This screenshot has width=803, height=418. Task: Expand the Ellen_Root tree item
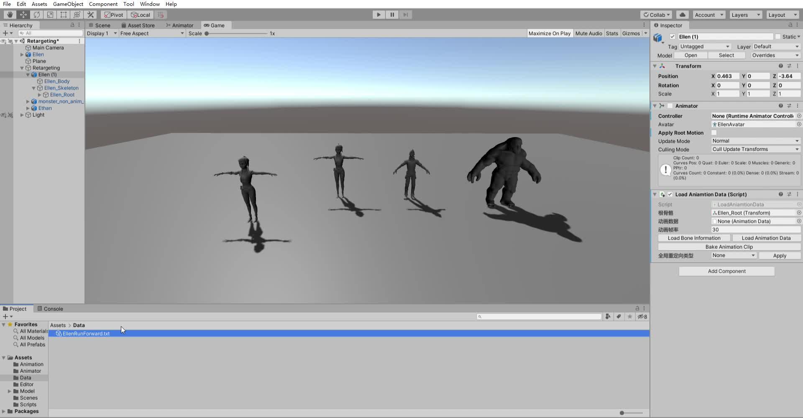click(x=40, y=95)
